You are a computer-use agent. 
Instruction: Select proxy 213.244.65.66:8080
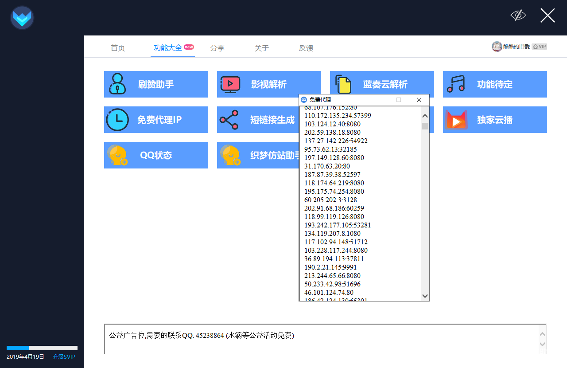[x=332, y=276]
